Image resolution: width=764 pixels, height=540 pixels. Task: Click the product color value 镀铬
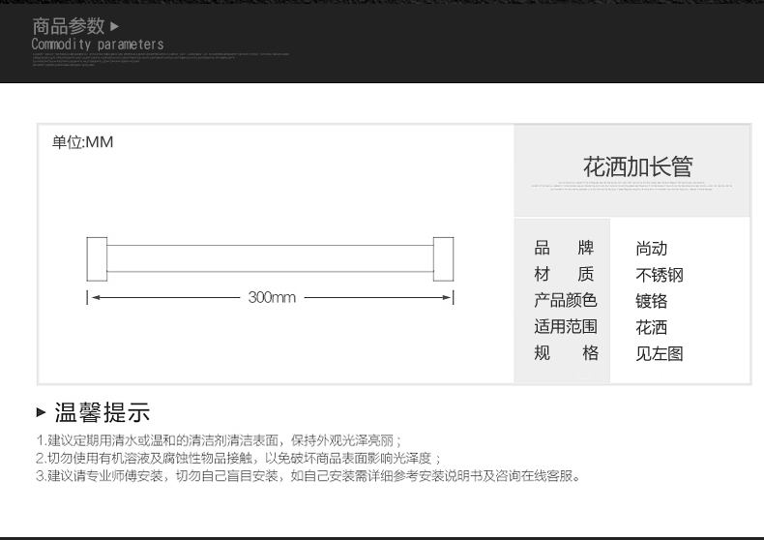pyautogui.click(x=652, y=301)
